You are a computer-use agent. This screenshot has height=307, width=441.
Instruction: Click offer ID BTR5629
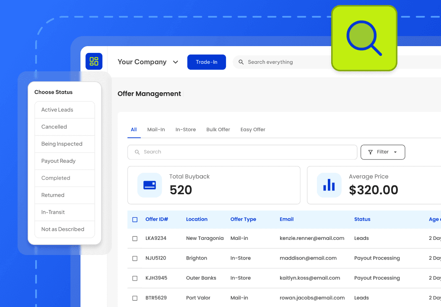156,298
